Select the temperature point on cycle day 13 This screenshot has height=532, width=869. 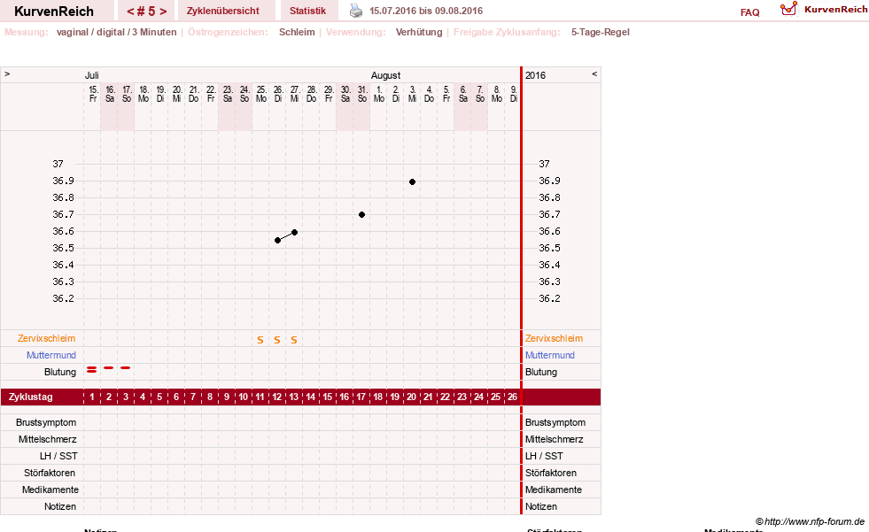pos(294,233)
